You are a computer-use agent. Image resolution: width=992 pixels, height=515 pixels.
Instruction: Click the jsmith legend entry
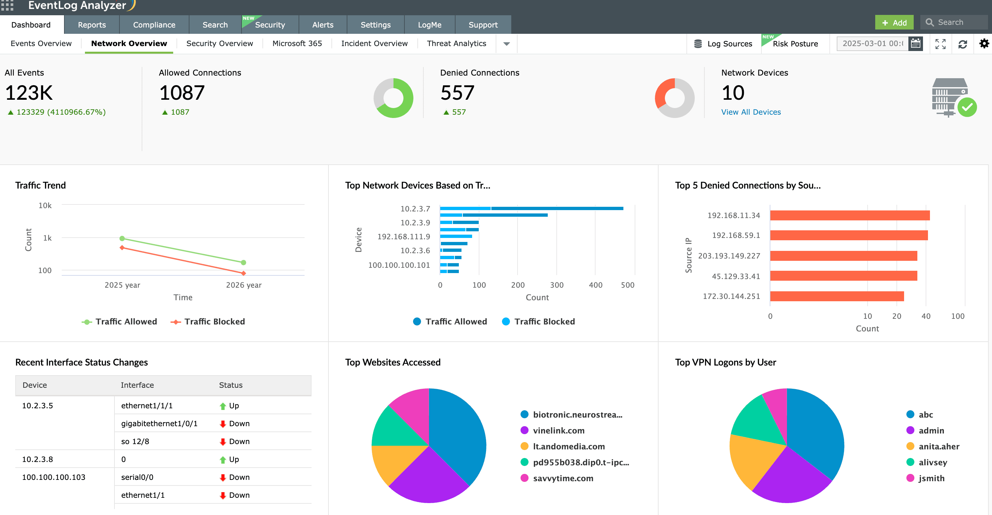(x=925, y=478)
